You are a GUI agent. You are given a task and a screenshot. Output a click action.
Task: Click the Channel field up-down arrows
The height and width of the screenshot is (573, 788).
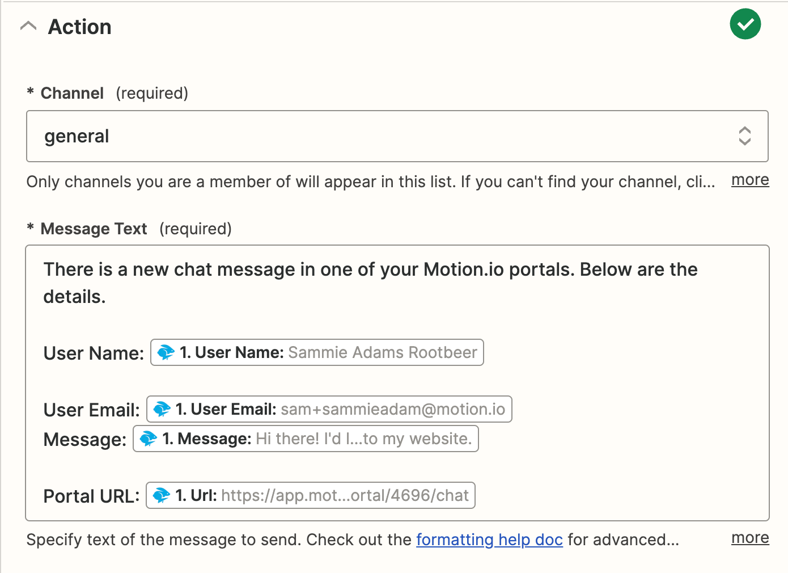point(744,136)
